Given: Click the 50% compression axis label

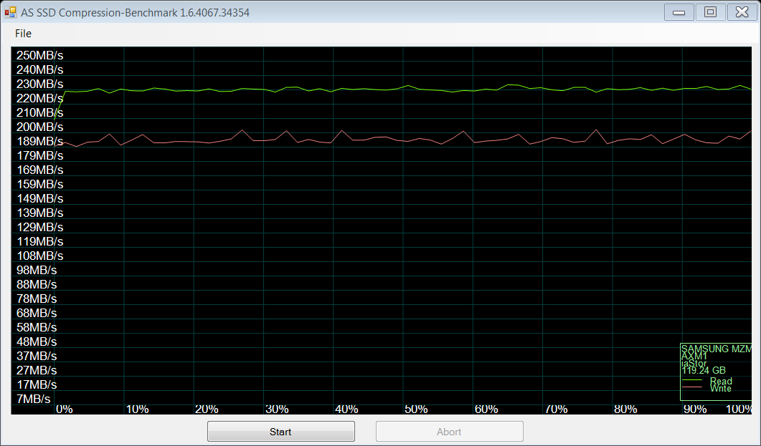Looking at the screenshot, I should (x=416, y=409).
